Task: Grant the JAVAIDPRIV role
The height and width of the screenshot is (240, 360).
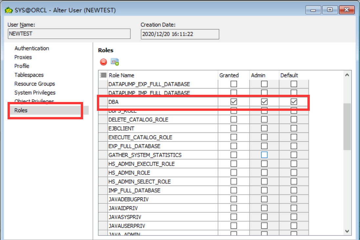Action: coord(234,208)
